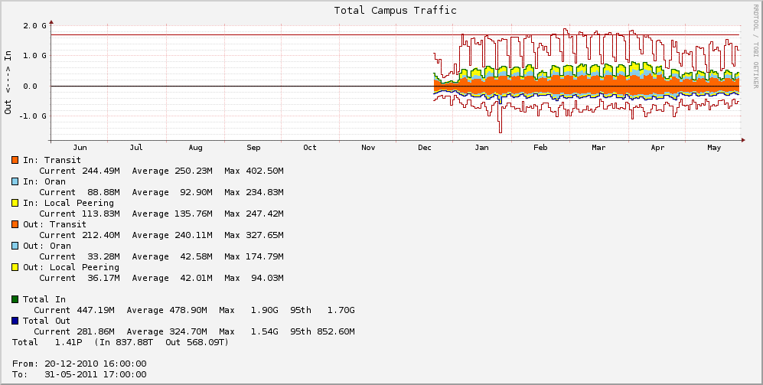Select the green Total In legend swatch

(15, 299)
